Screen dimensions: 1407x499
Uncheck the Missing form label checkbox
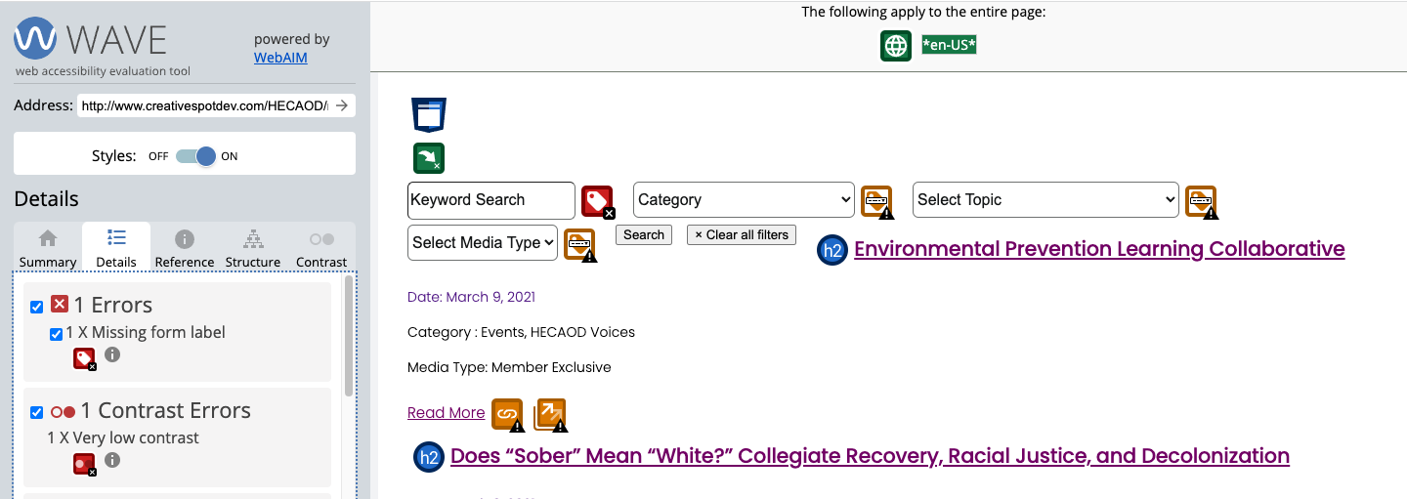tap(57, 334)
